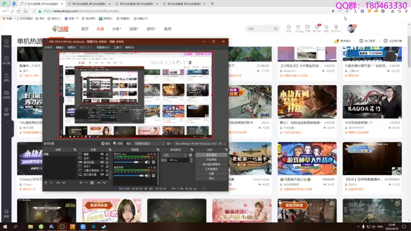
Task: Expand 视频 dropdown in Douyu navigation
Action: (134, 29)
